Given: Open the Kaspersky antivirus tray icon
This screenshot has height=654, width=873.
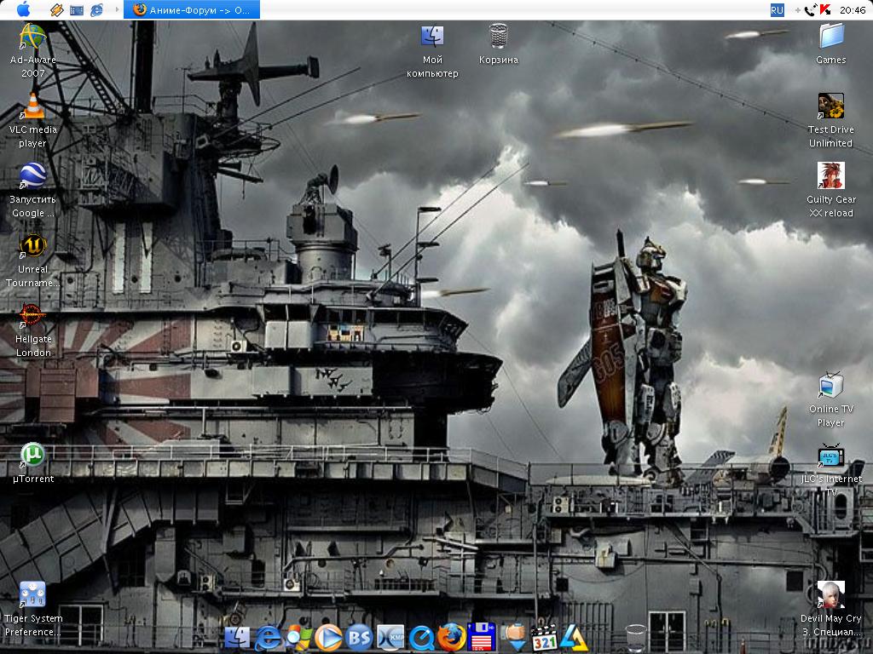Looking at the screenshot, I should click(x=825, y=10).
